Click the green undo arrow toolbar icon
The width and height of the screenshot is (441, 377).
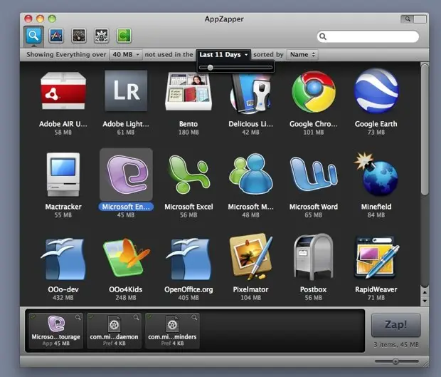(x=124, y=36)
